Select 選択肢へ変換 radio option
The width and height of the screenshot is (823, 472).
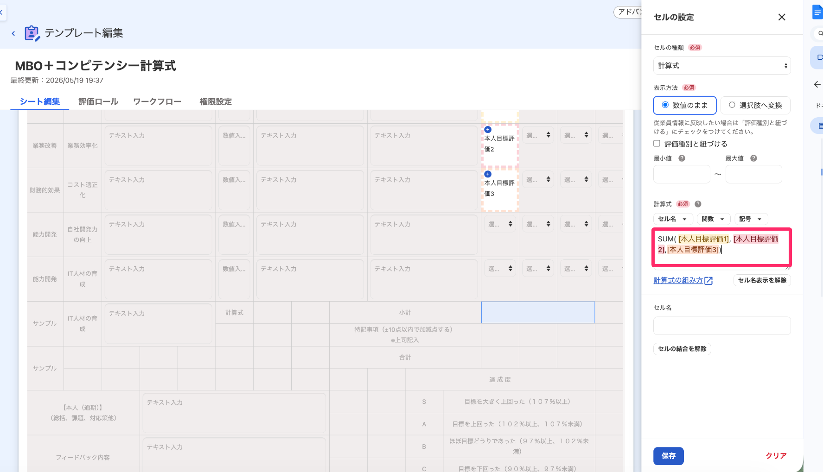pos(755,105)
